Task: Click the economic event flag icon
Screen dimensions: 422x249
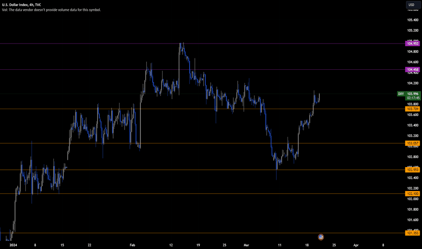Action: pyautogui.click(x=321, y=237)
